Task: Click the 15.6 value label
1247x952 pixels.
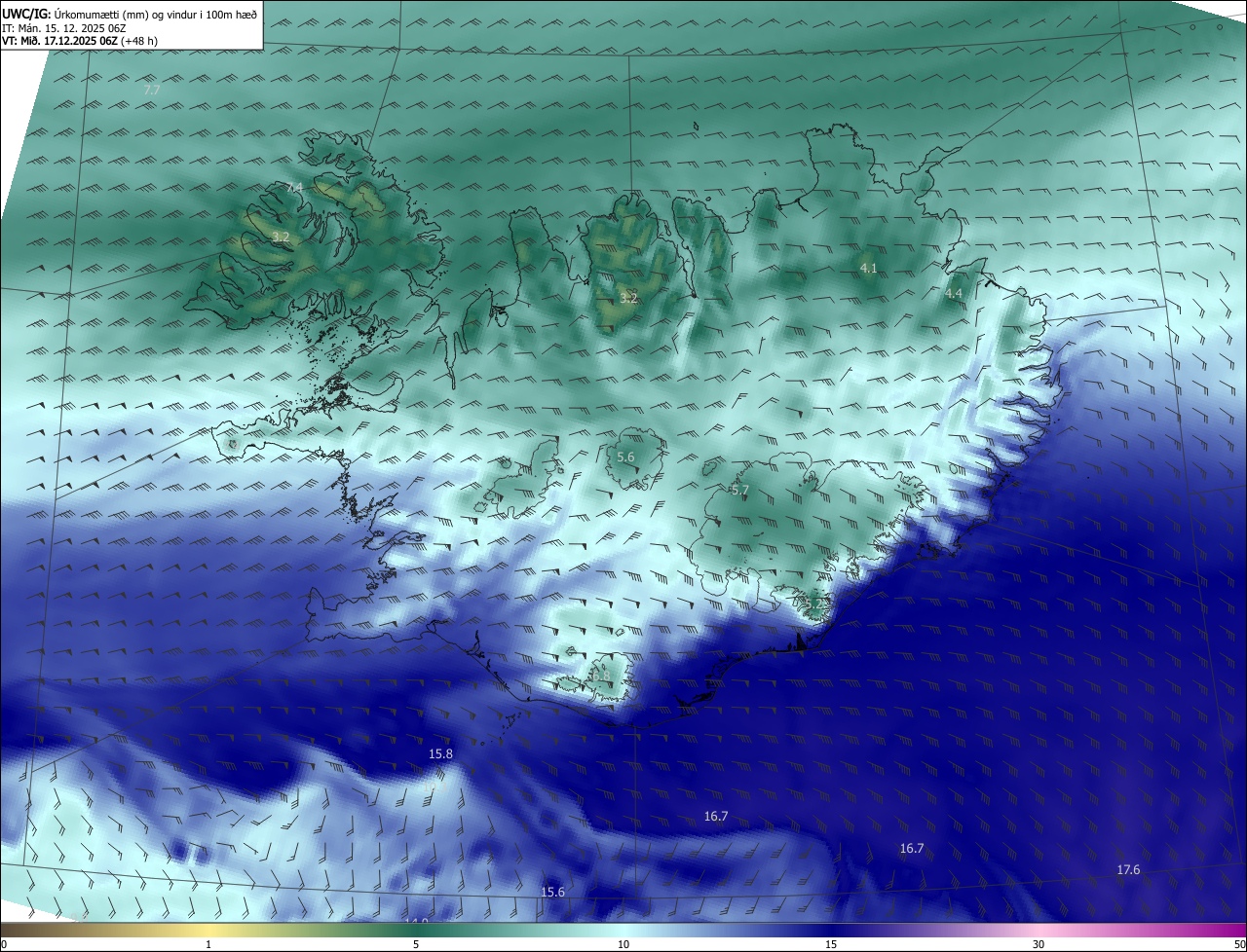Action: [x=552, y=892]
